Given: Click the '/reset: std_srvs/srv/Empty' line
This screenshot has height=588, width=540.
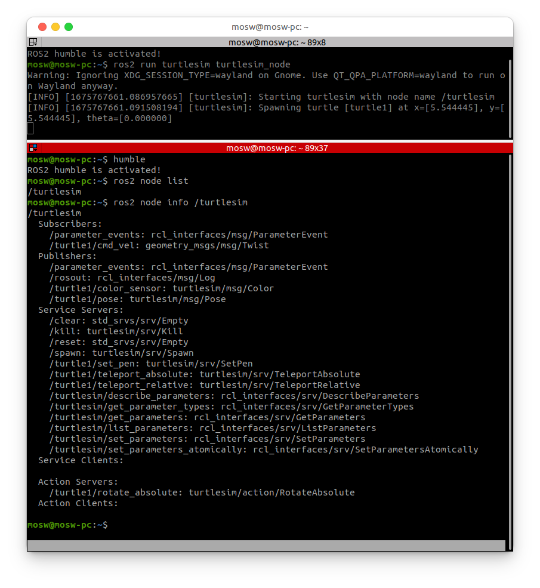Looking at the screenshot, I should click(x=118, y=343).
